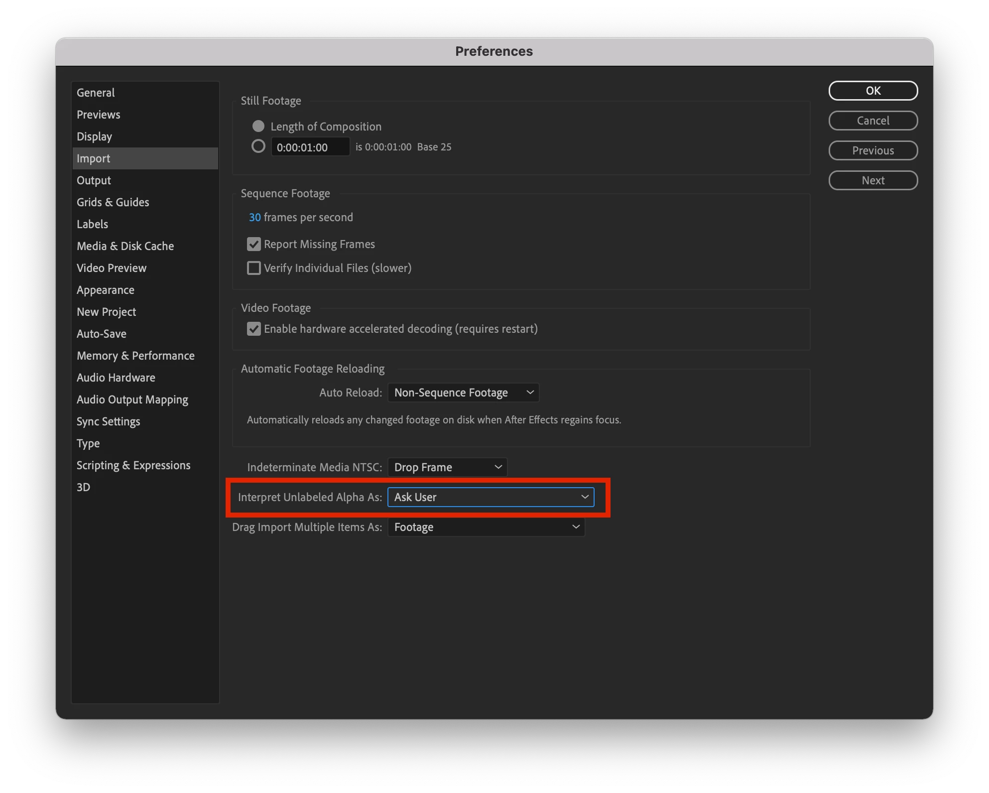Image resolution: width=989 pixels, height=793 pixels.
Task: Expand Interpret Unlabeled Alpha As dropdown
Action: coord(491,497)
